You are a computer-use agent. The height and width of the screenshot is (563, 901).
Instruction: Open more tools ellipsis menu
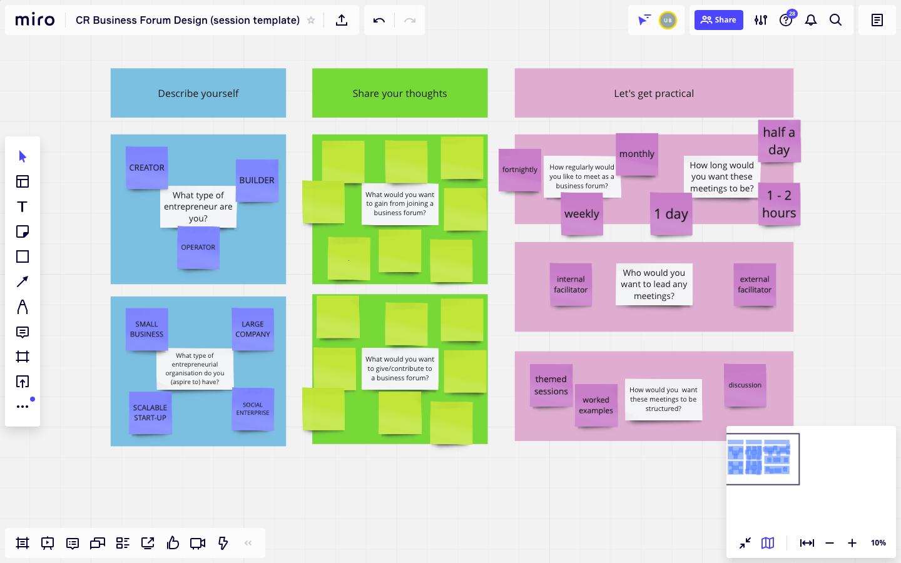[23, 407]
